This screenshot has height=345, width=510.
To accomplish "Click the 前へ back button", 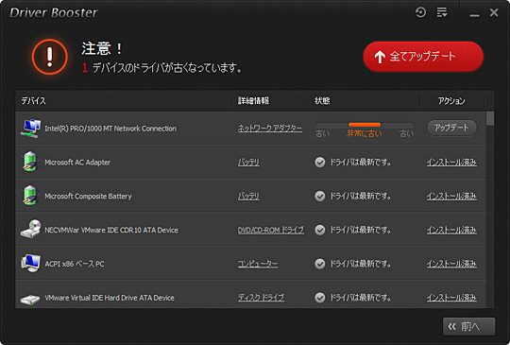I will coord(469,326).
